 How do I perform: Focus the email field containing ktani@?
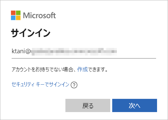click(84, 52)
